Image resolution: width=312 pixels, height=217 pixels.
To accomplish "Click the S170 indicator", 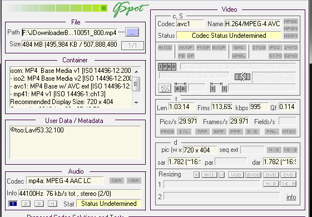I will pyautogui.click(x=275, y=56).
